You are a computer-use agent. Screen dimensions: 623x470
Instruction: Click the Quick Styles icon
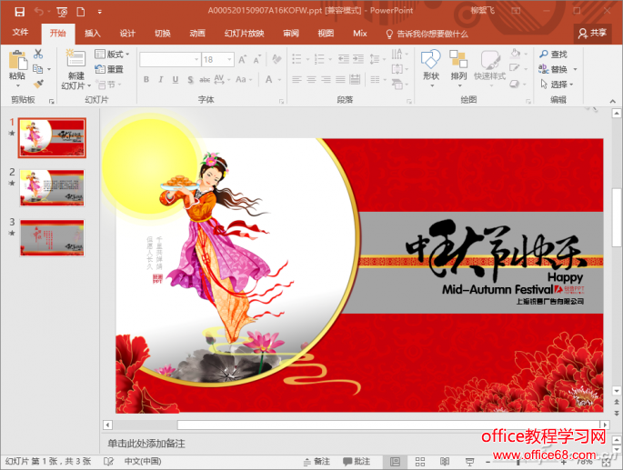pos(490,60)
